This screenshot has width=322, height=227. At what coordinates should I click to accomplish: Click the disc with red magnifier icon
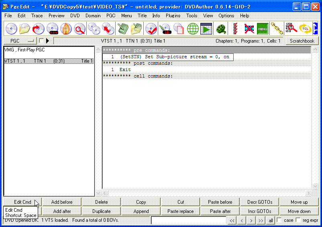point(79,29)
